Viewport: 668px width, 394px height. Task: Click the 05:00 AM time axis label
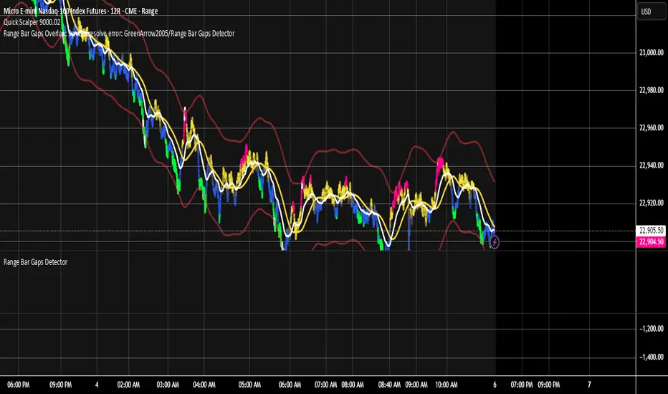249,385
